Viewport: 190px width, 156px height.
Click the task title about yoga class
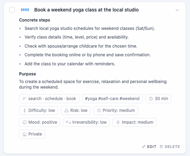87,10
